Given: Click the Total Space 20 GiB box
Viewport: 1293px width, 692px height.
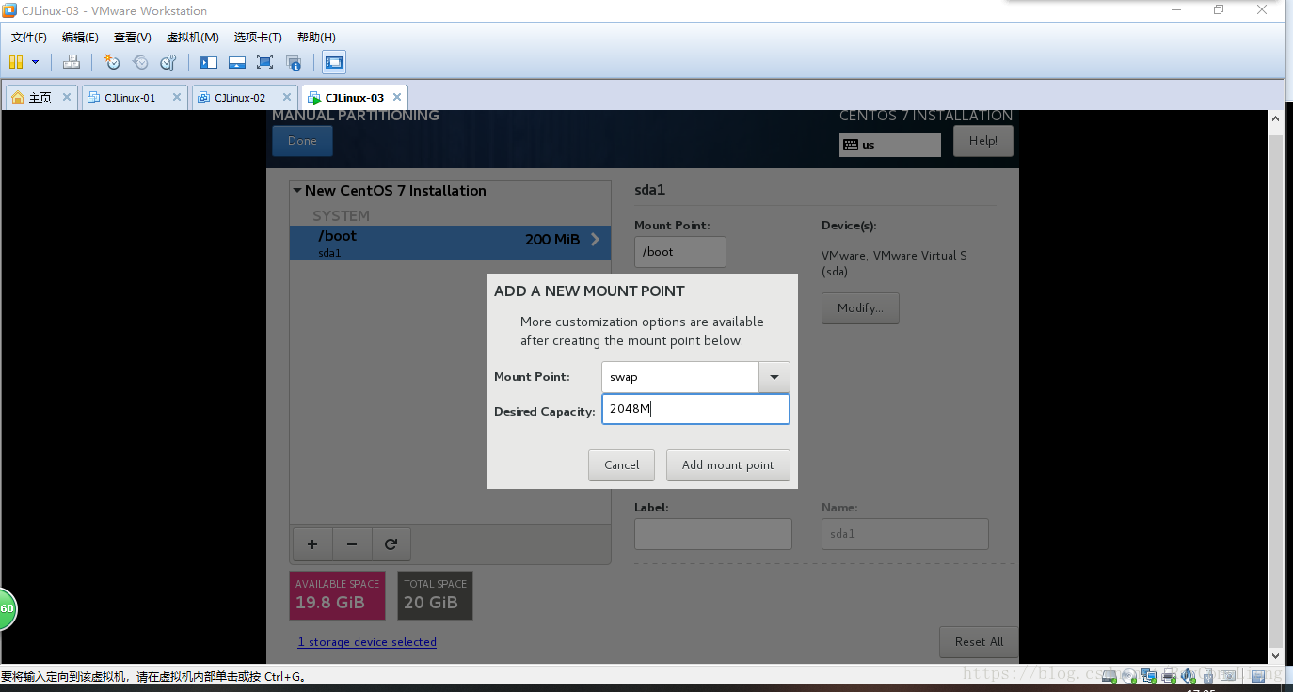Looking at the screenshot, I should pyautogui.click(x=435, y=595).
